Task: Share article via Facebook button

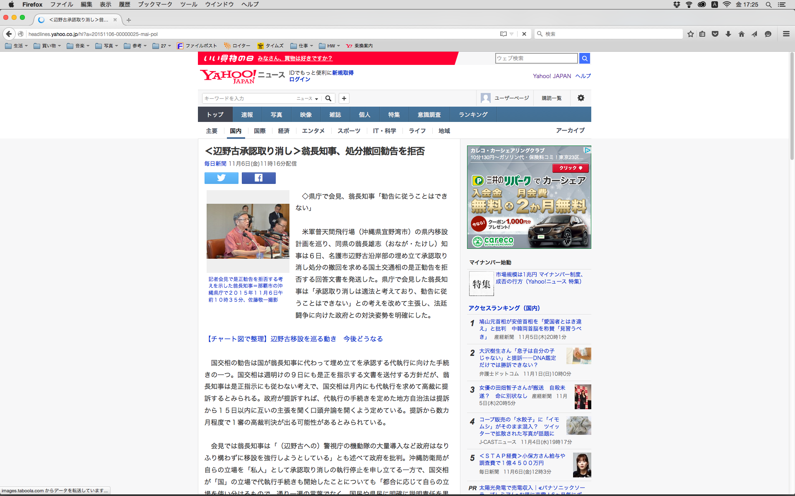Action: (258, 178)
